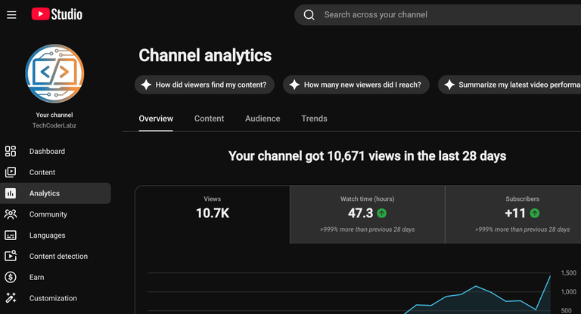Click the TechCoderLabz channel avatar
Image resolution: width=581 pixels, height=314 pixels.
point(54,74)
